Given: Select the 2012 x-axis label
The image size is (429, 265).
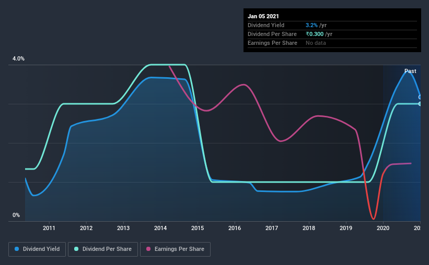Looking at the screenshot, I should (86, 228).
